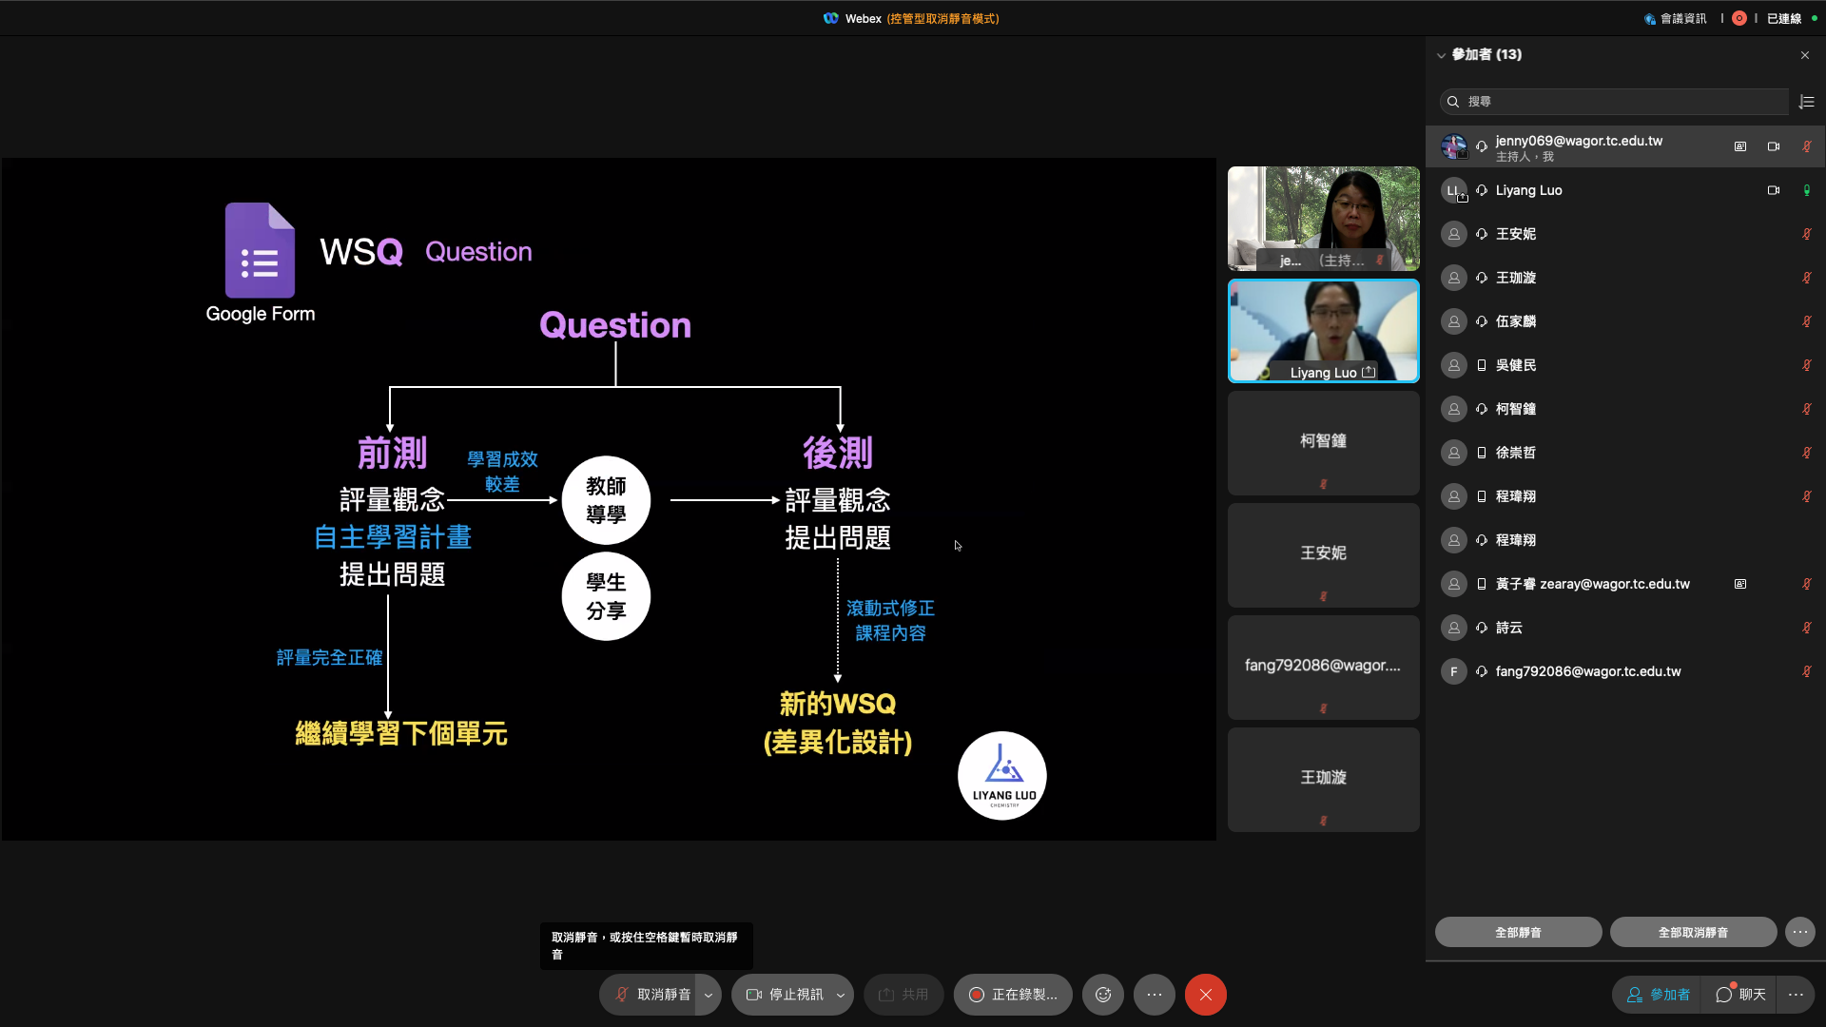Select Liyang Luo's video thumbnail
The image size is (1826, 1027).
pos(1323,330)
